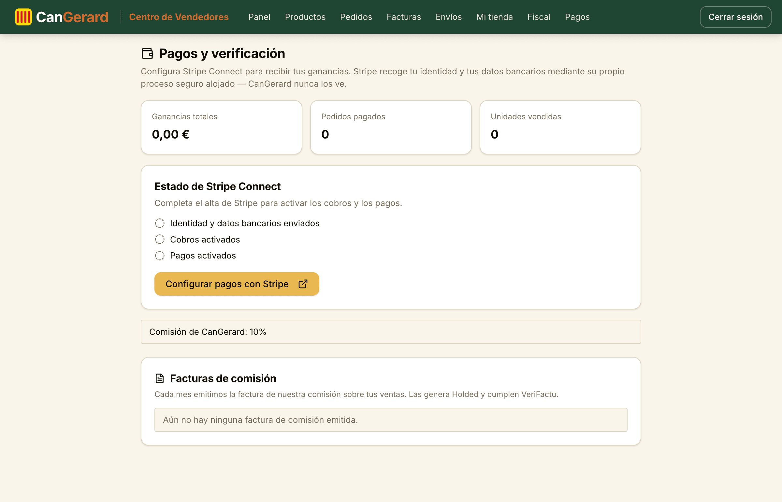Open the Envíos navigation item
The height and width of the screenshot is (502, 782).
pyautogui.click(x=449, y=17)
